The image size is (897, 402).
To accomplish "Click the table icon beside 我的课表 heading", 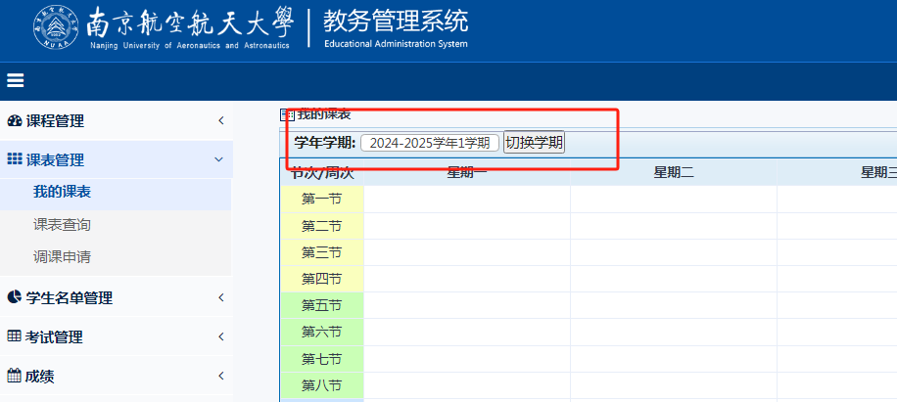I will click(x=287, y=115).
